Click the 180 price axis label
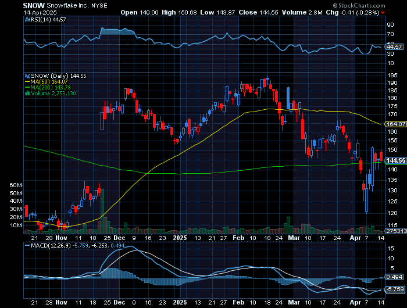Viewport: 407px width, 308px height. click(x=392, y=98)
